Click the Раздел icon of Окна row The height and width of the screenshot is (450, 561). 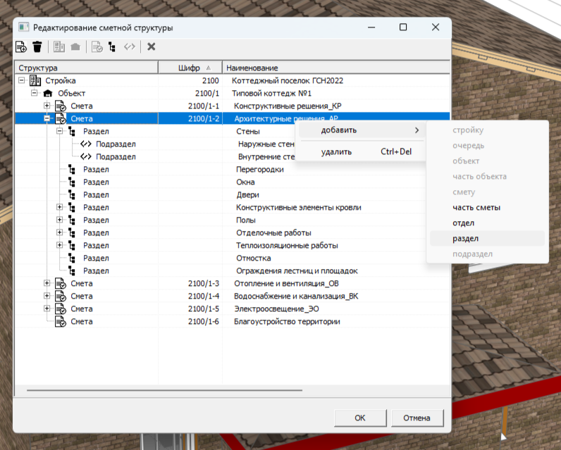72,182
